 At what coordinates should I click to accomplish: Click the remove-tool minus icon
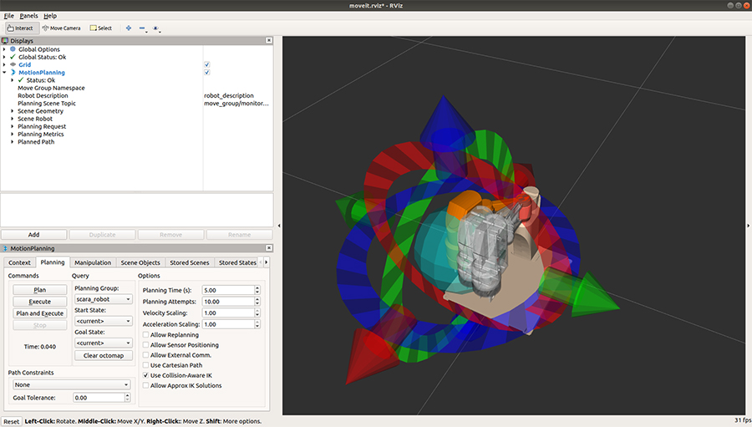click(142, 28)
